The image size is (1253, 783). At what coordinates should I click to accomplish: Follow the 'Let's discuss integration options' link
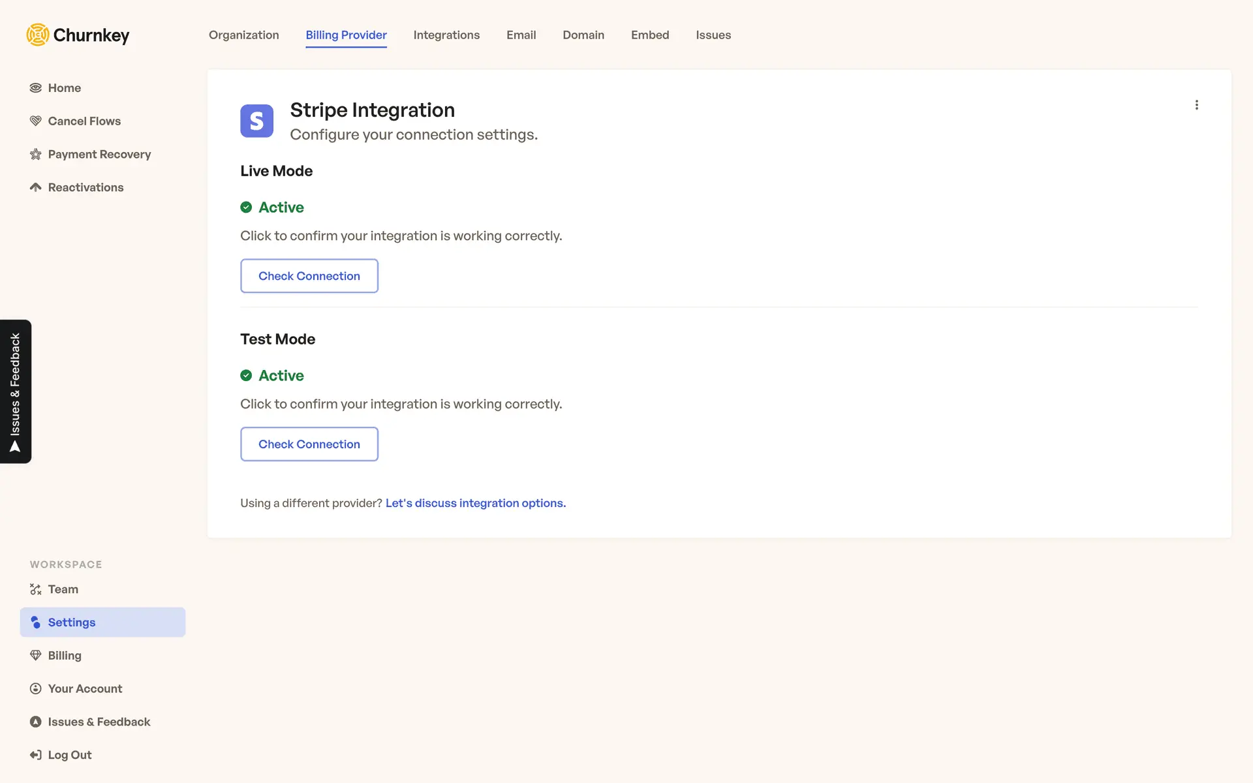(x=475, y=503)
